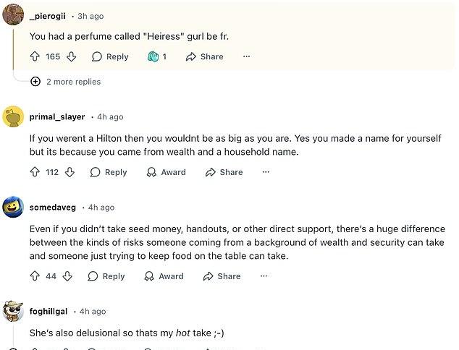Reply to _pierogii's comment

110,56
